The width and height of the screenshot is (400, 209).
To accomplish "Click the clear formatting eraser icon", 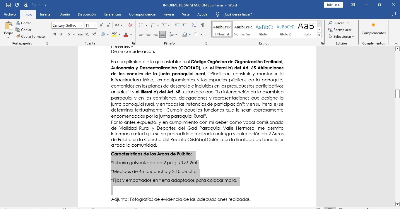I will [131, 25].
